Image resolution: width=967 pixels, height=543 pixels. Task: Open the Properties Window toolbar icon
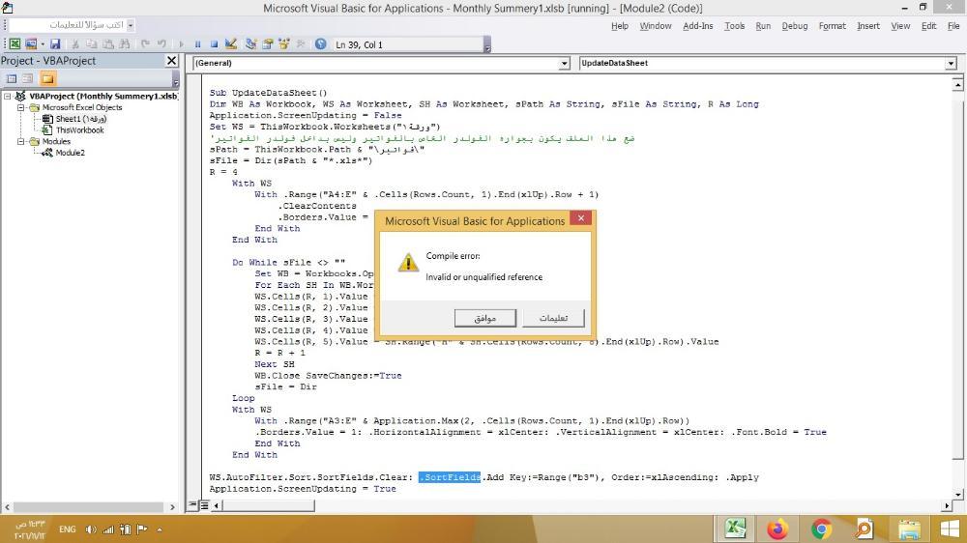click(268, 44)
